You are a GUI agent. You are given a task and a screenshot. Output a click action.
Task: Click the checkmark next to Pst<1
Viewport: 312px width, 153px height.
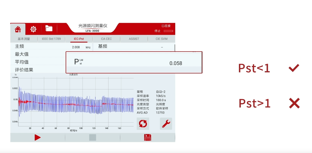click(x=294, y=68)
